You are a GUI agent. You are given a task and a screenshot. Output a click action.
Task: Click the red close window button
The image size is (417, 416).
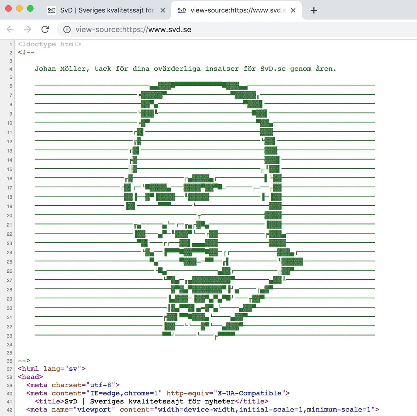(9, 9)
